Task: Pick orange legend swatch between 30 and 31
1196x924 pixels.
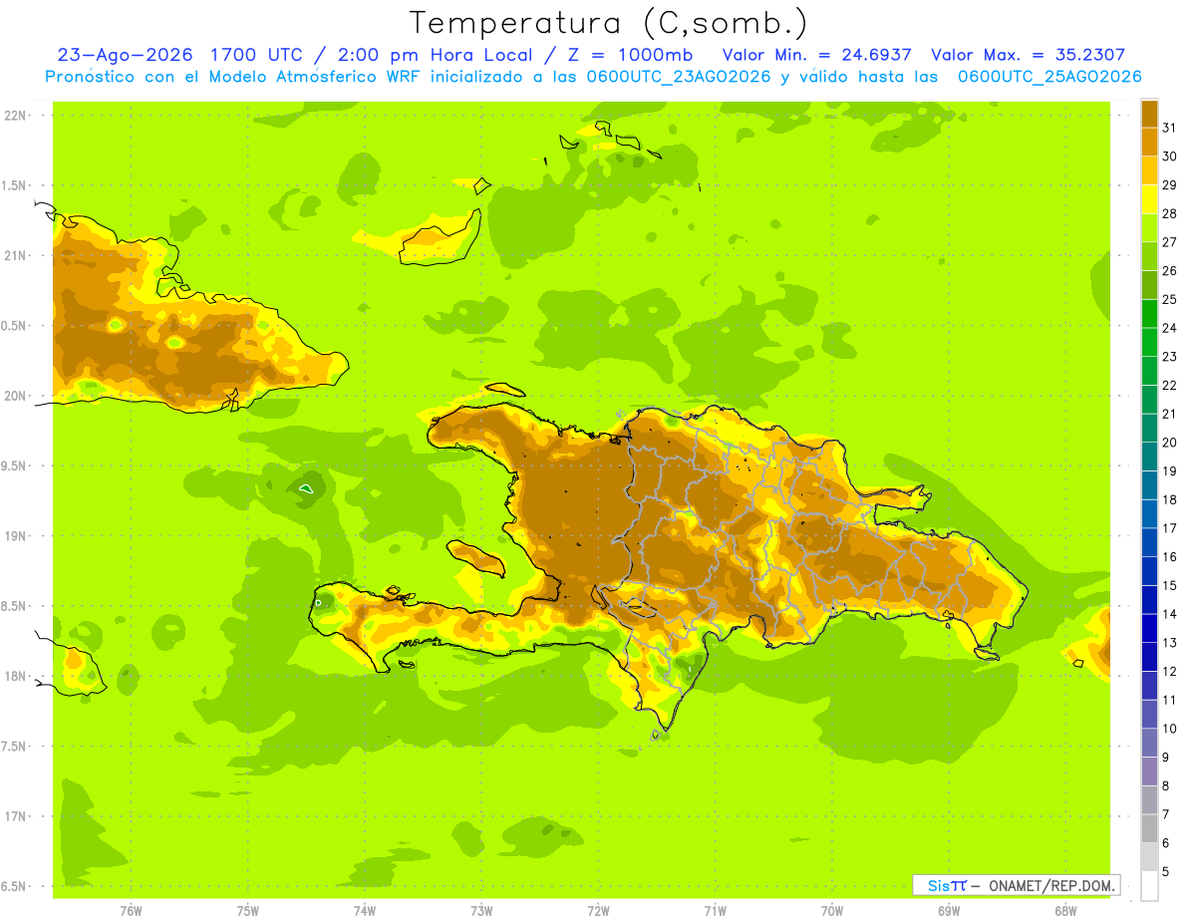Action: tap(1149, 142)
